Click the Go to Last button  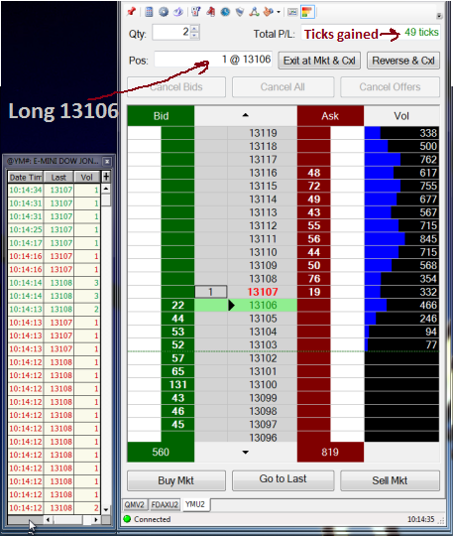click(x=283, y=479)
